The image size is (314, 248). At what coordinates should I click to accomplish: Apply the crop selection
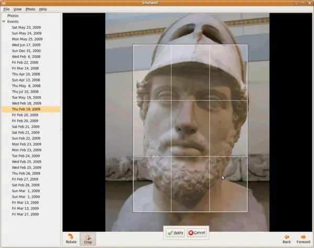175,232
